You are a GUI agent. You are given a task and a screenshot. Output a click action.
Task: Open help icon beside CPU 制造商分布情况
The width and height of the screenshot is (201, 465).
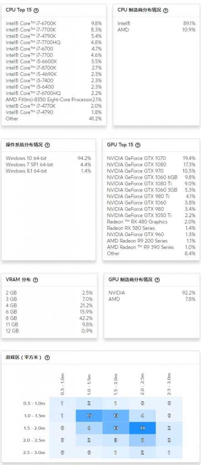click(166, 10)
